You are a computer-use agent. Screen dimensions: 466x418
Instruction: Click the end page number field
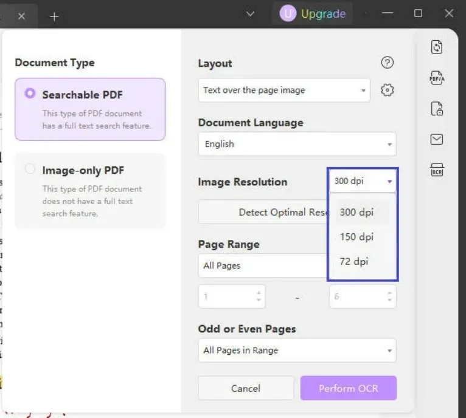tap(363, 296)
